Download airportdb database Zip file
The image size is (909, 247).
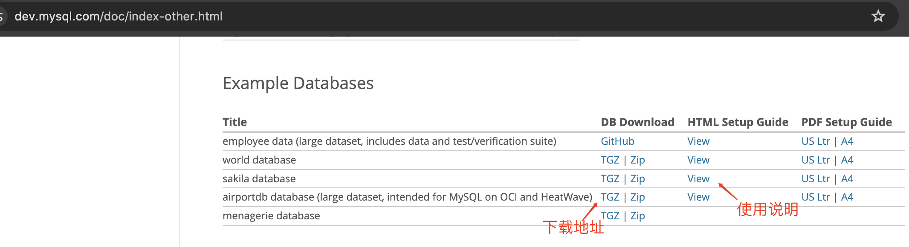click(x=637, y=197)
